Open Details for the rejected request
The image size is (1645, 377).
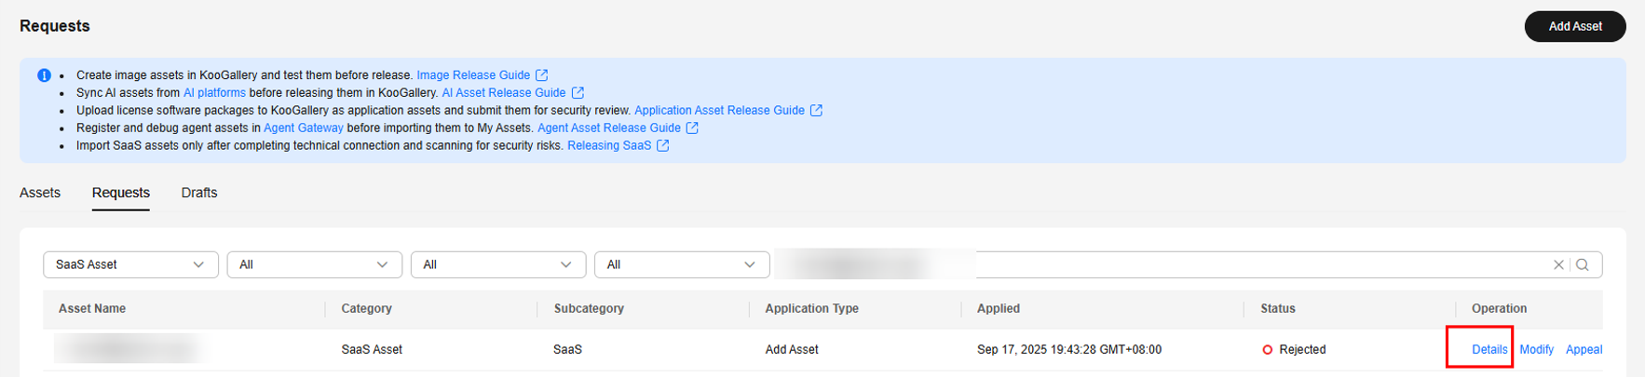1489,350
